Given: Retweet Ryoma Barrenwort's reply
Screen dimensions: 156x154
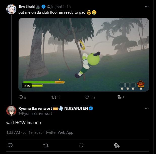Looking at the screenshot, I should pos(46,145).
